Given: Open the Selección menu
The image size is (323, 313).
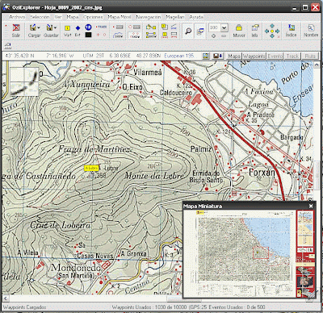Looking at the screenshot, I should [40, 17].
